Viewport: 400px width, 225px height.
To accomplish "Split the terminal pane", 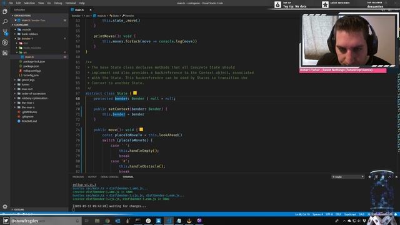I will 376,177.
